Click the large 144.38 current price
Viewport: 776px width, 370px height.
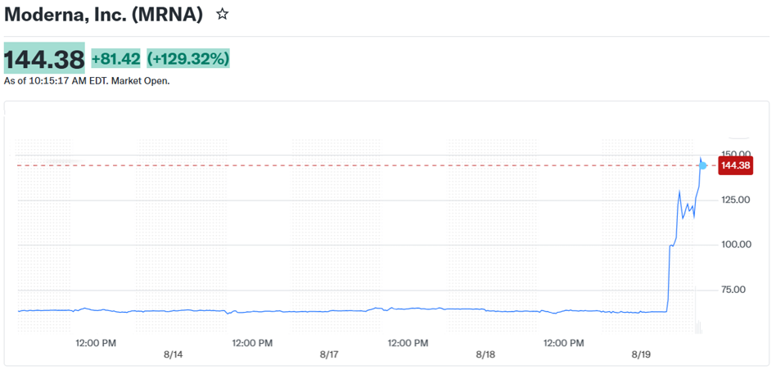click(44, 60)
